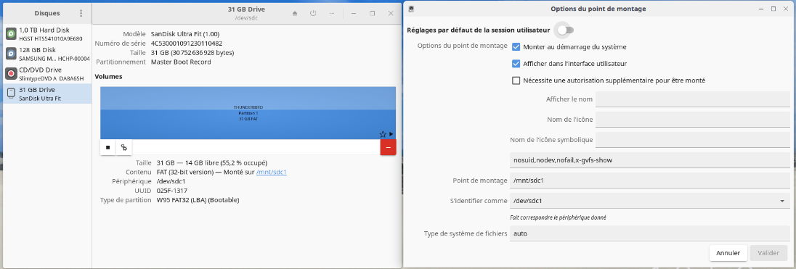Open the /mnt/sdc1 mount point link
The image size is (796, 269).
tap(272, 173)
